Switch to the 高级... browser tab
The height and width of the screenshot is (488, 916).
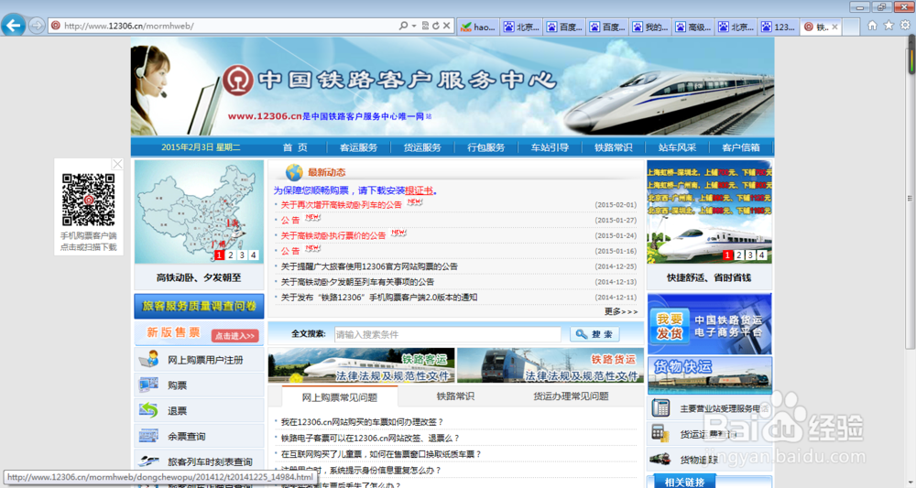click(x=692, y=27)
